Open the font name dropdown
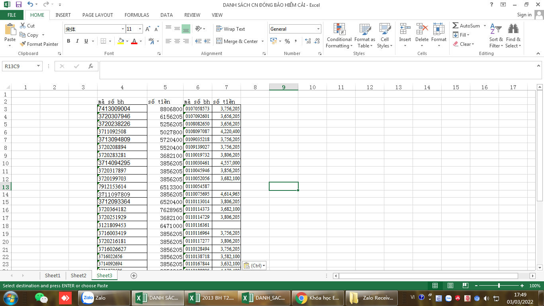Viewport: 544px width, 306px height. 123,29
